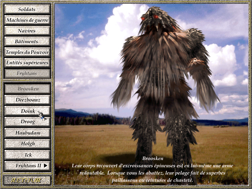View the Doink creature
This screenshot has height=189, width=252.
(27, 111)
